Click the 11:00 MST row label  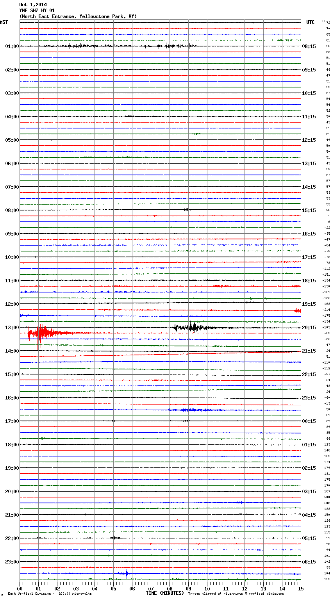[12, 281]
